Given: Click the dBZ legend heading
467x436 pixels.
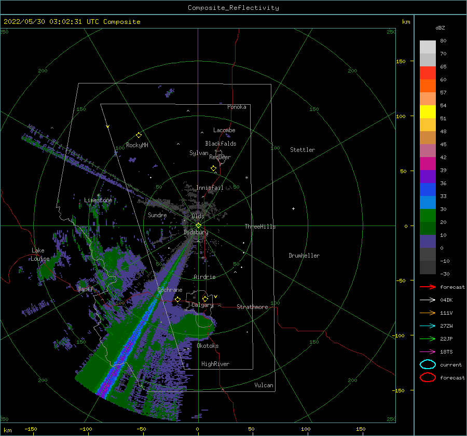Looking at the screenshot, I should [440, 27].
